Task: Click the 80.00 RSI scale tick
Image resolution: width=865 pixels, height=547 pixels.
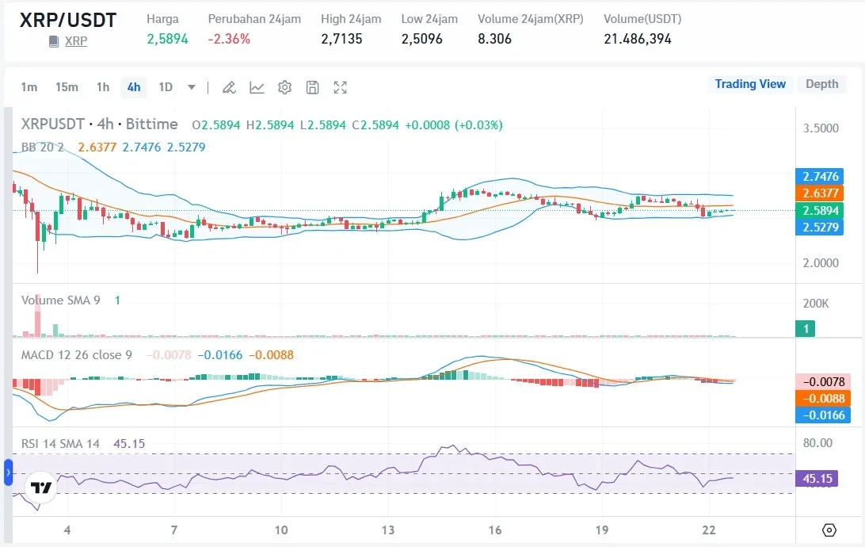Action: pos(817,443)
